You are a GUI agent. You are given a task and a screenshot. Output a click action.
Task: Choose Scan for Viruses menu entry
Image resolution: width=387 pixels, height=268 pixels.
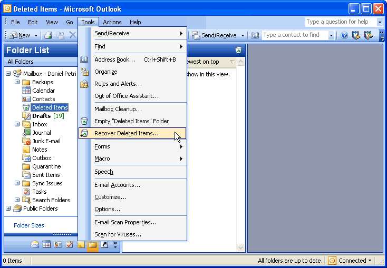132,234
